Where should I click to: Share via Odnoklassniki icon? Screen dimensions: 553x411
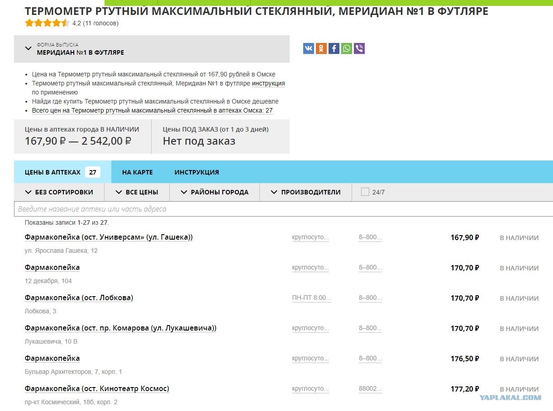click(x=321, y=48)
